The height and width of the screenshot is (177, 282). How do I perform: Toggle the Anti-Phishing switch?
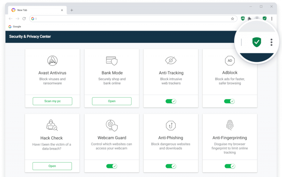pos(171,166)
